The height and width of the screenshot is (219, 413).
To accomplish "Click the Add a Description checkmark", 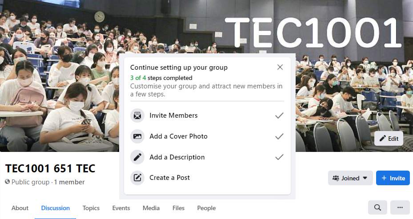I will [x=279, y=157].
